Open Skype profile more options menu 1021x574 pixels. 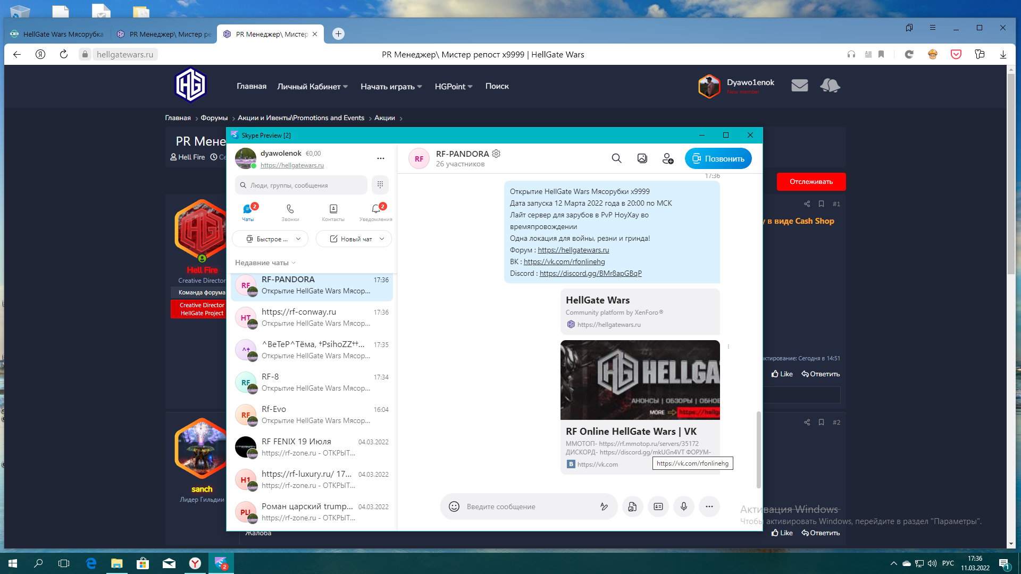[x=381, y=158]
